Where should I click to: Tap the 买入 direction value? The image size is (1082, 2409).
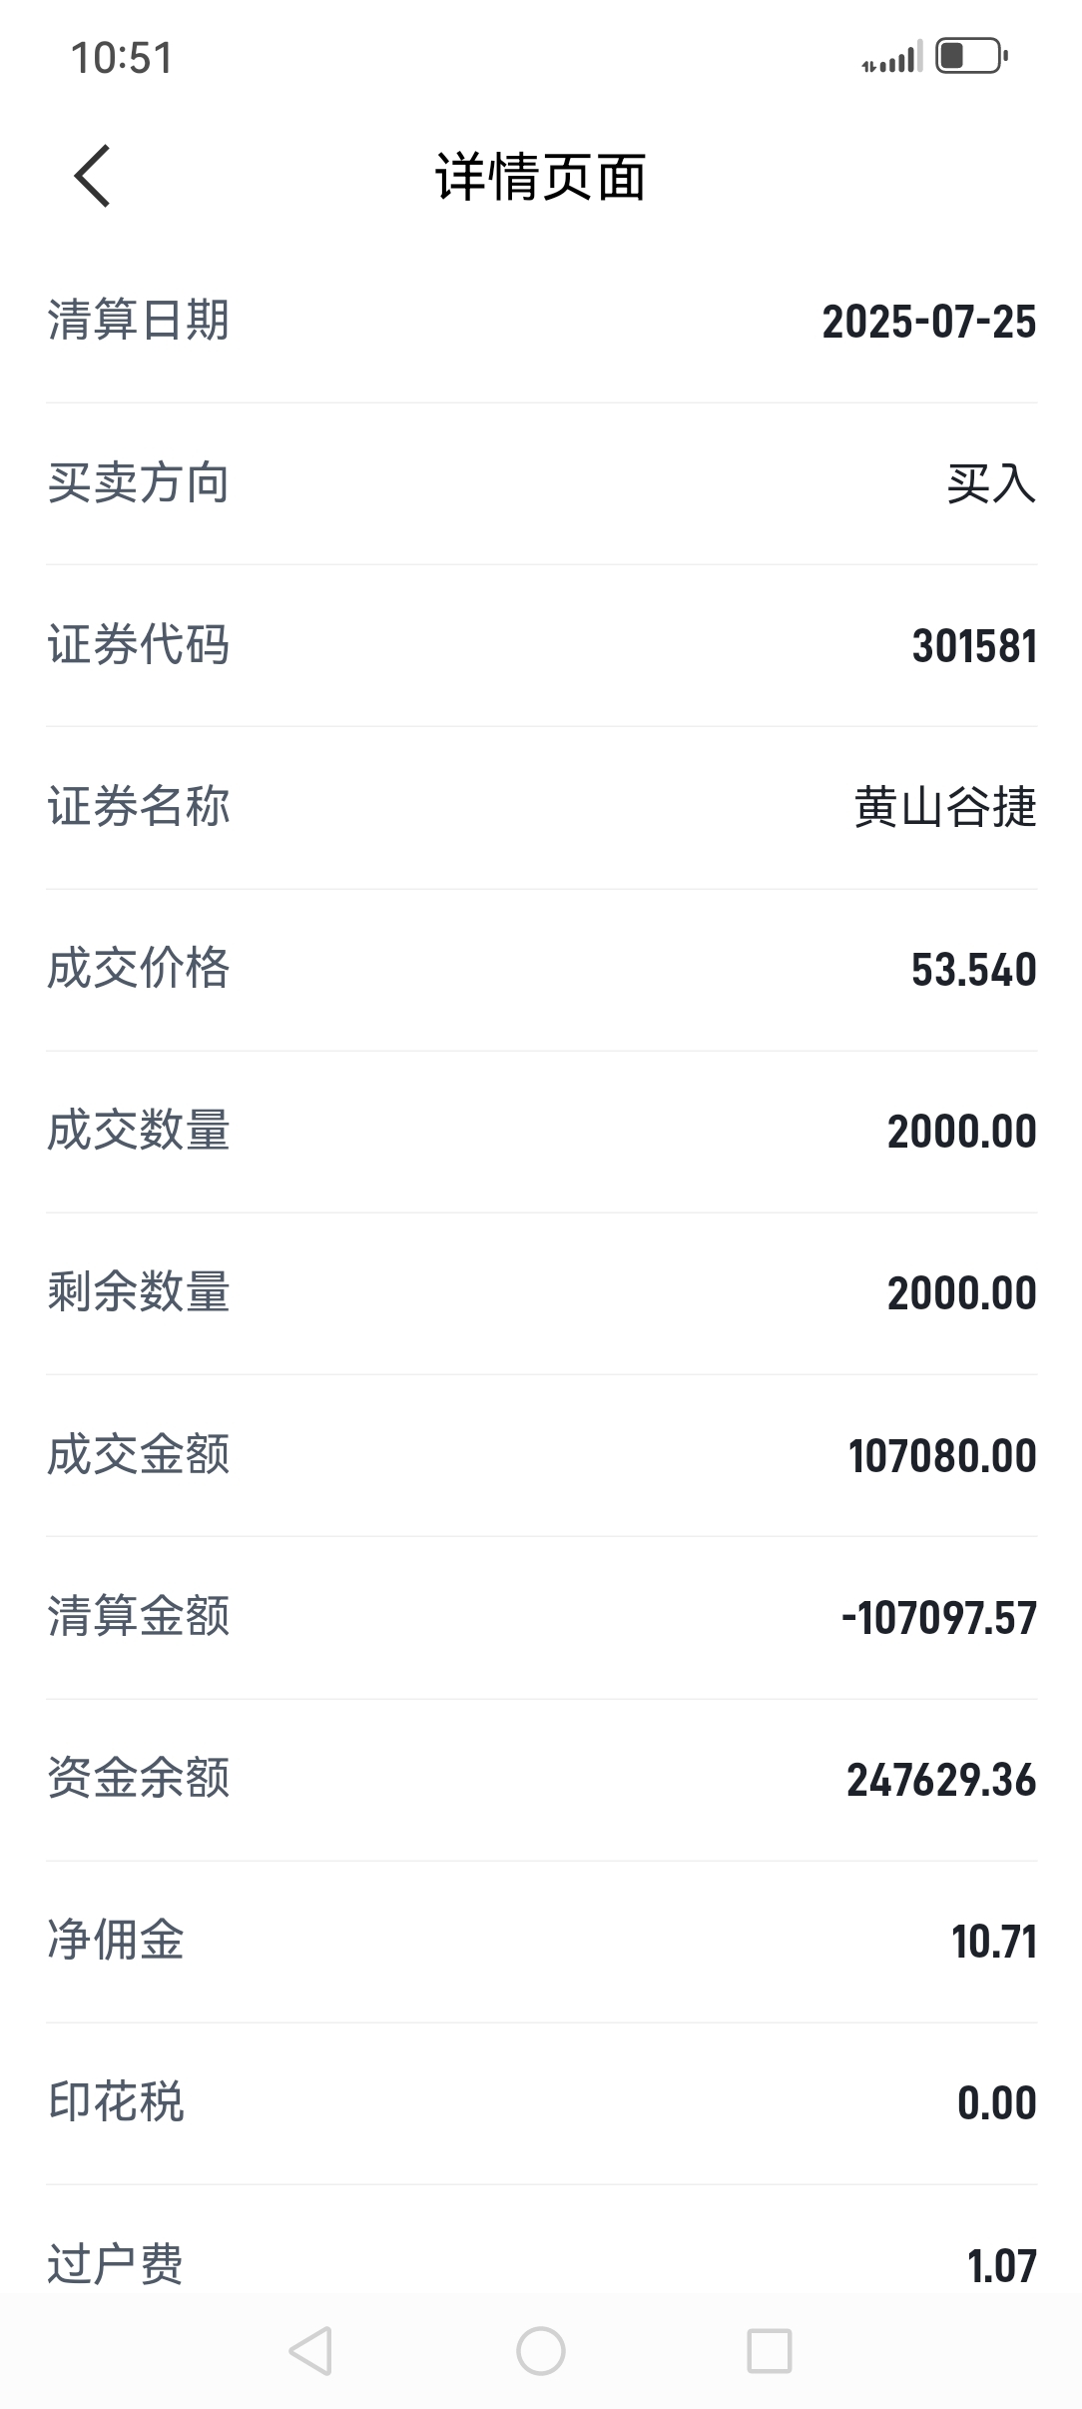coord(991,483)
